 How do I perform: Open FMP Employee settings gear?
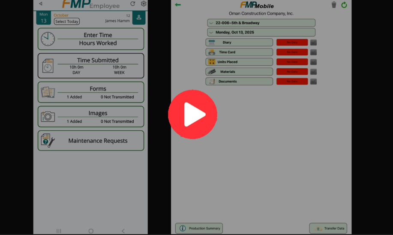pyautogui.click(x=144, y=3)
